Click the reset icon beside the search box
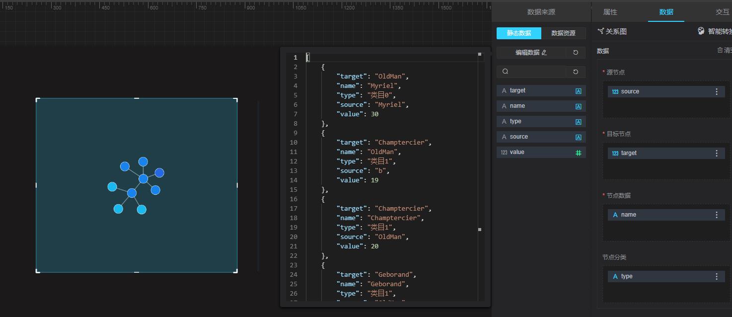 tap(576, 72)
